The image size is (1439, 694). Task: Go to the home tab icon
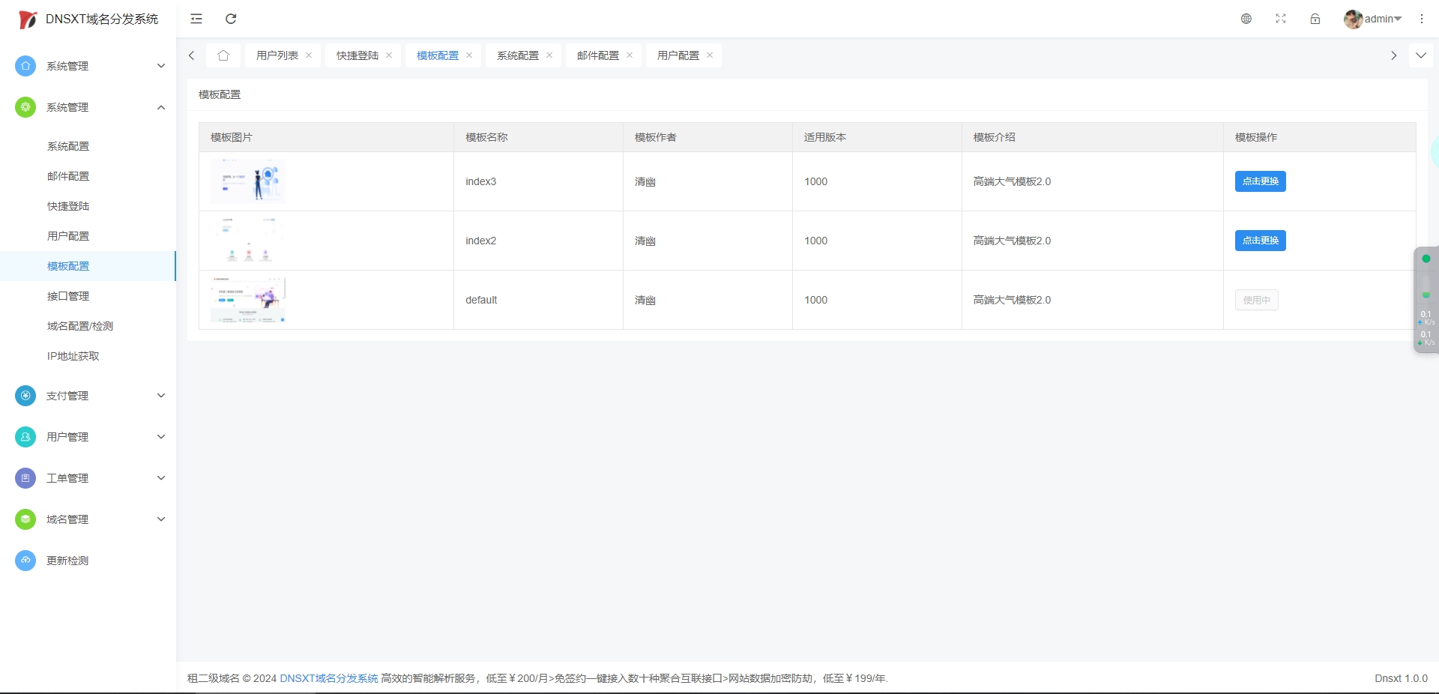coord(223,55)
